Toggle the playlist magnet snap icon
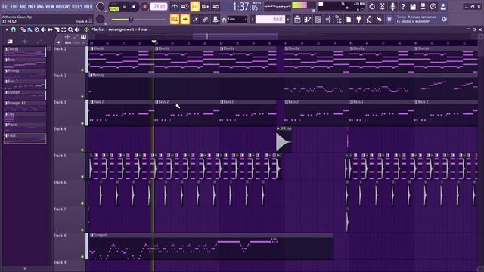Screen dimensions: 484x272 coord(14,29)
